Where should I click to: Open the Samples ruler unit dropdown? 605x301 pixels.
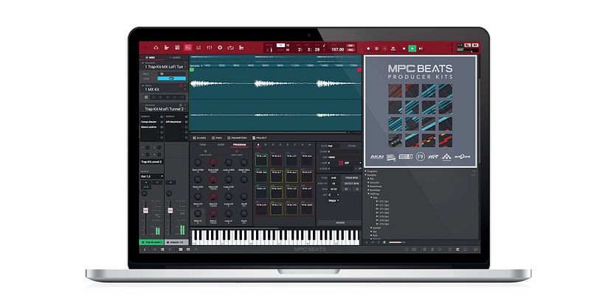[197, 65]
